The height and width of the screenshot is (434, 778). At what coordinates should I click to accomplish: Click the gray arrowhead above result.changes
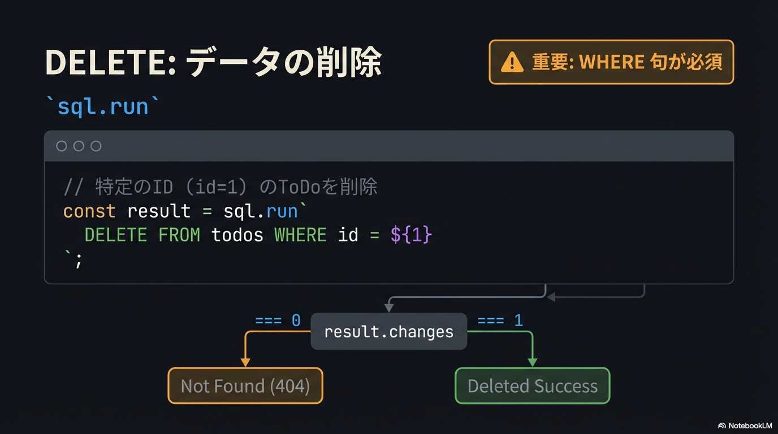point(389,307)
